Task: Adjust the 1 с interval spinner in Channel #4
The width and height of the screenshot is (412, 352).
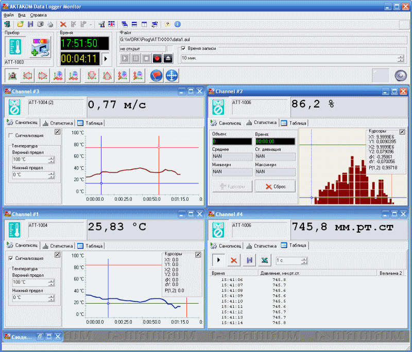Action: [x=304, y=260]
